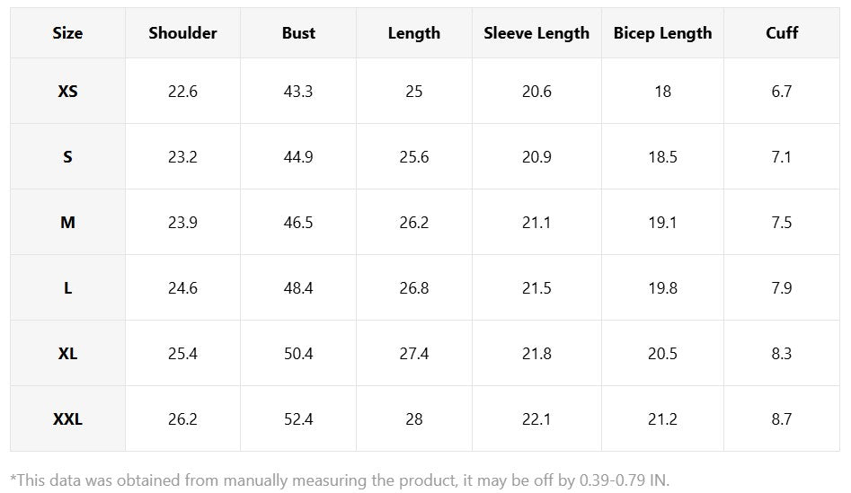851x493 pixels.
Task: Click the Cuff column header
Action: point(782,33)
